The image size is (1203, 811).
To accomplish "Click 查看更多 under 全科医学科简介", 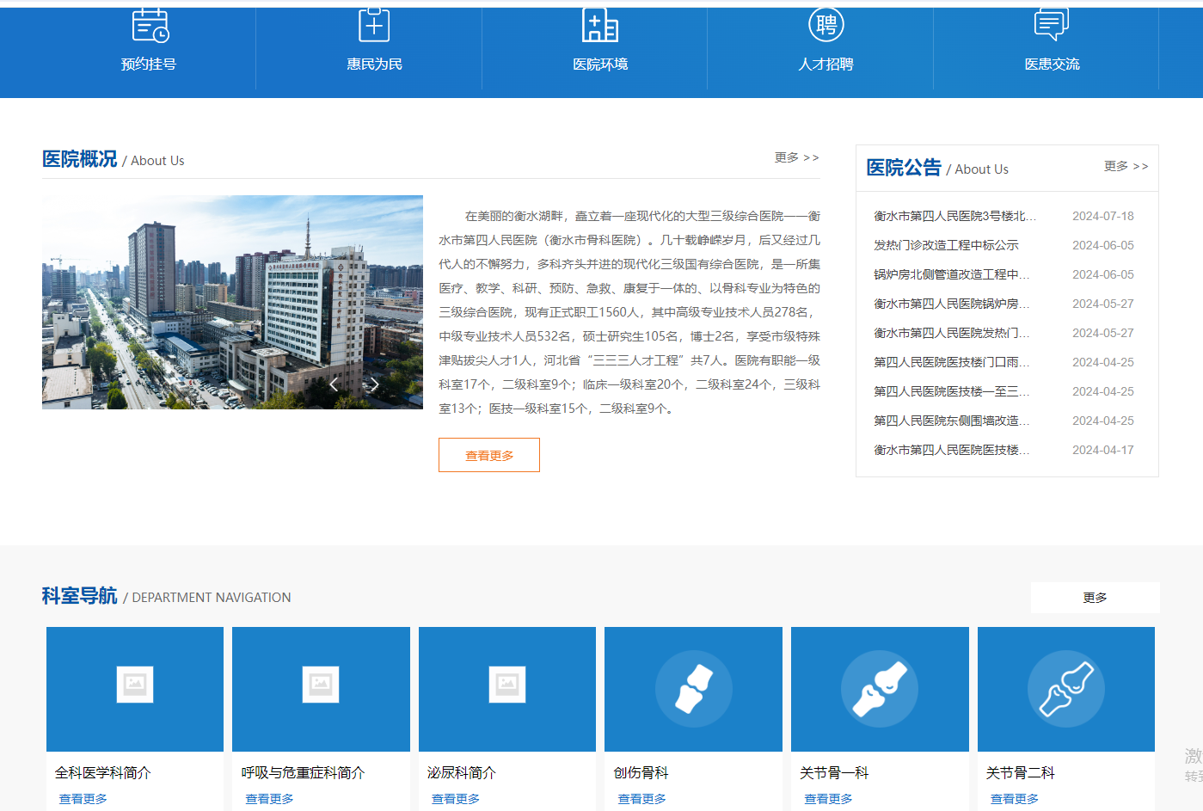I will pos(83,799).
